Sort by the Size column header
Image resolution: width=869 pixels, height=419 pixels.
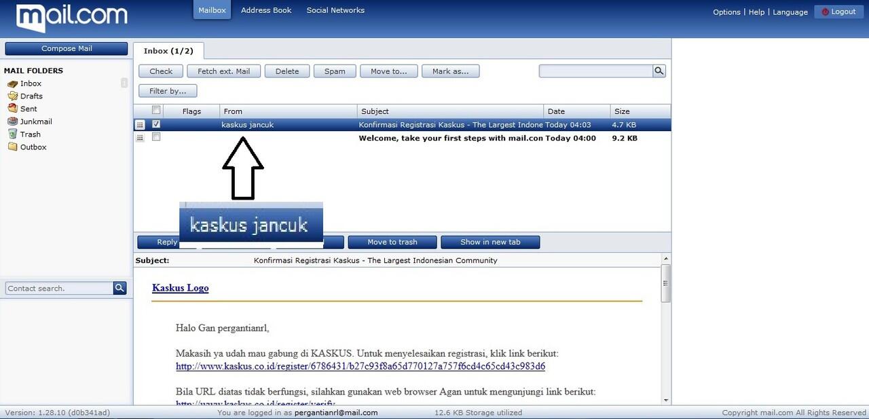640,111
